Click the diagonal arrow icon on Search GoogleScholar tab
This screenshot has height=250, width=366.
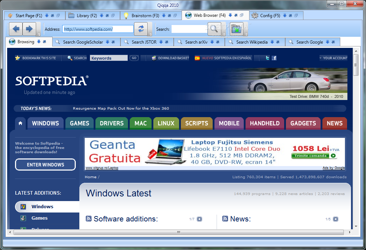point(113,42)
